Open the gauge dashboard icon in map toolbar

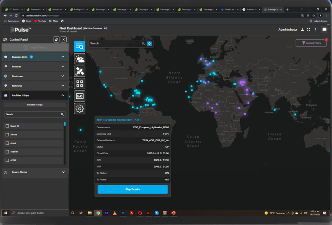(x=80, y=96)
